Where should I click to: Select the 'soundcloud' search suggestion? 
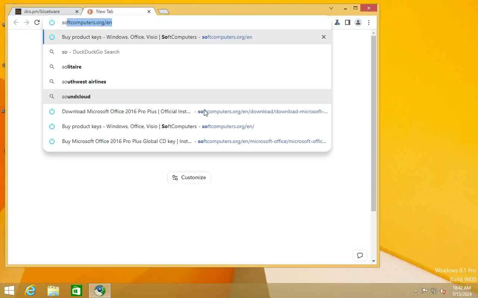point(187,96)
